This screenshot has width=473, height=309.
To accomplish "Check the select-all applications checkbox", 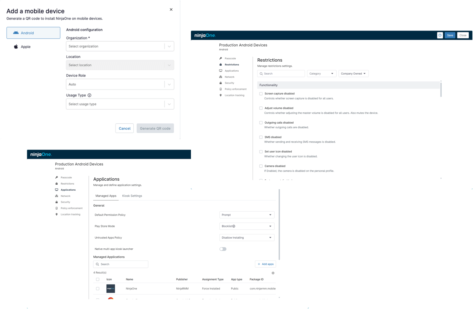I will coord(98,279).
